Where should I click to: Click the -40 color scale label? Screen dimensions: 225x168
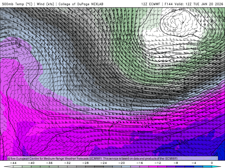(x=31, y=163)
